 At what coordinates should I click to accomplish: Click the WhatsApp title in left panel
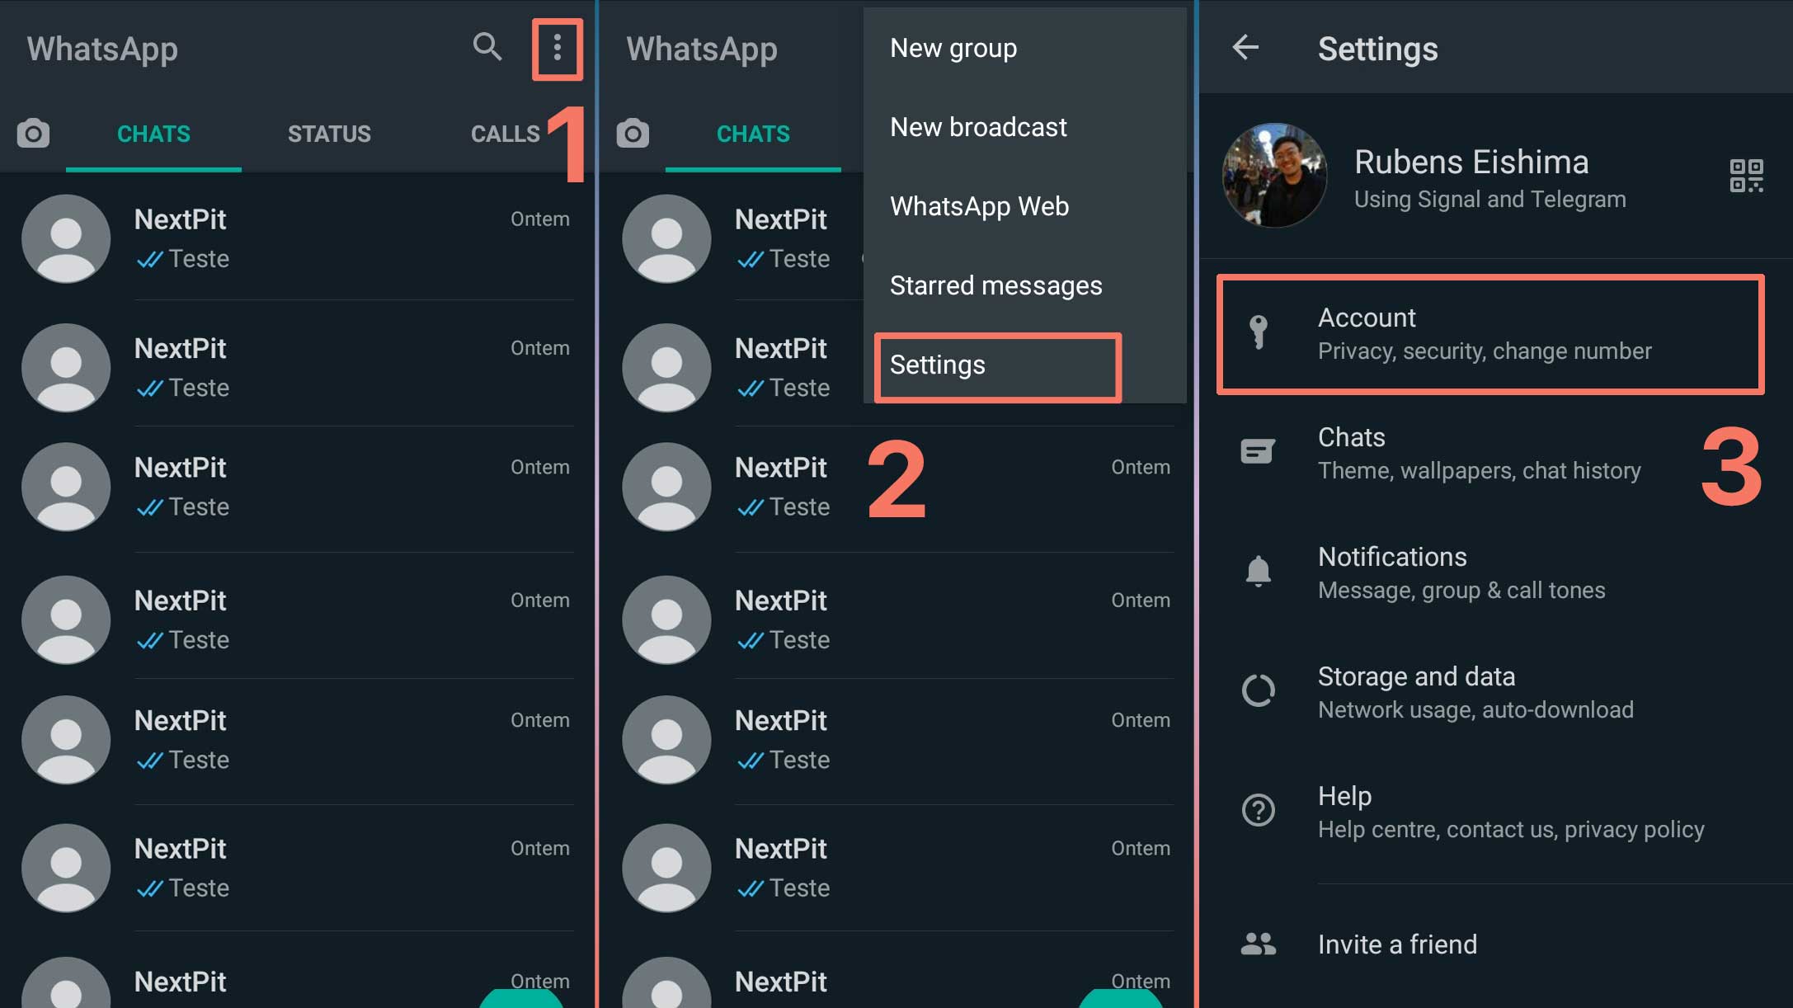102,49
